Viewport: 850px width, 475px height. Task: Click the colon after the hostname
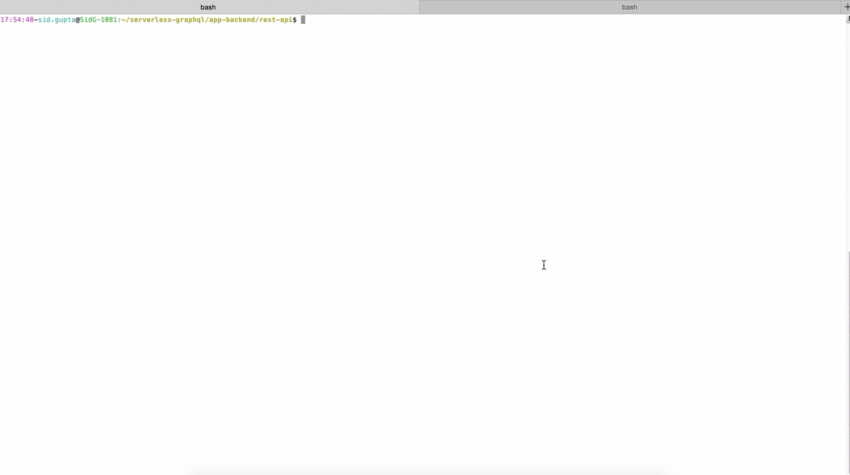[x=119, y=20]
